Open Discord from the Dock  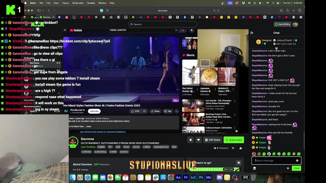[219, 177]
